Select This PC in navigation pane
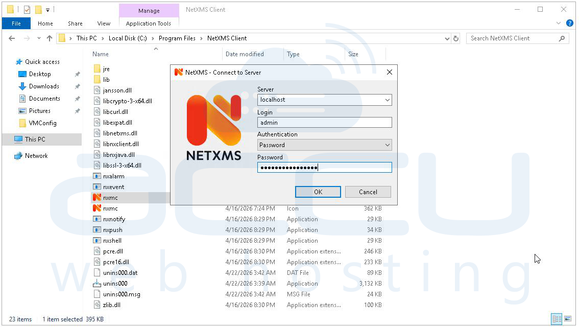 click(35, 139)
